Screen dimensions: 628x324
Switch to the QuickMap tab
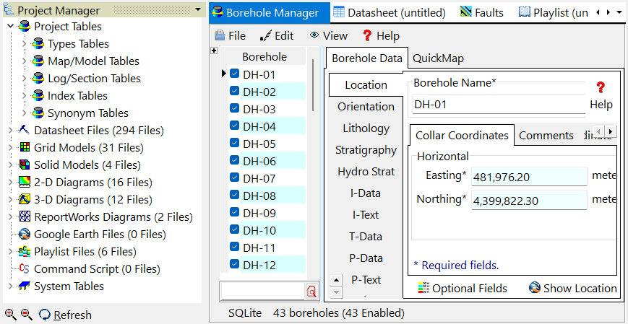pos(438,58)
